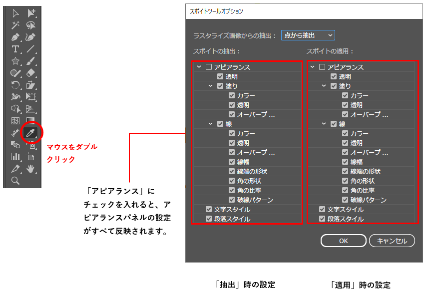
Task: Collapse the 線 group in スポイトの適用
Action: coord(324,124)
